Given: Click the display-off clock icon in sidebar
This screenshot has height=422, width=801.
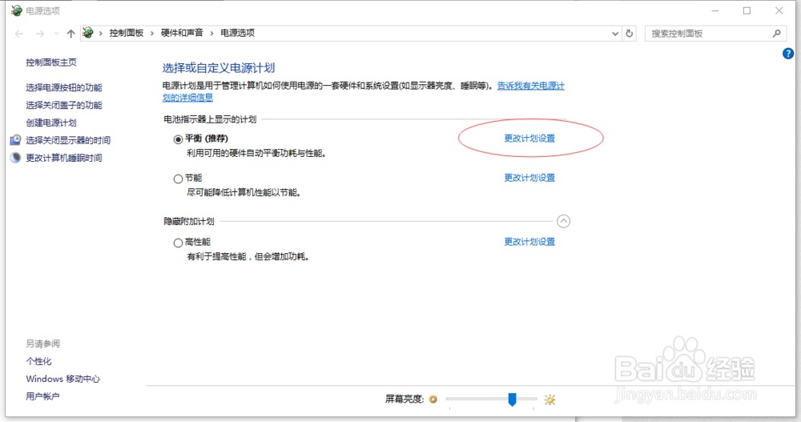Looking at the screenshot, I should (16, 140).
